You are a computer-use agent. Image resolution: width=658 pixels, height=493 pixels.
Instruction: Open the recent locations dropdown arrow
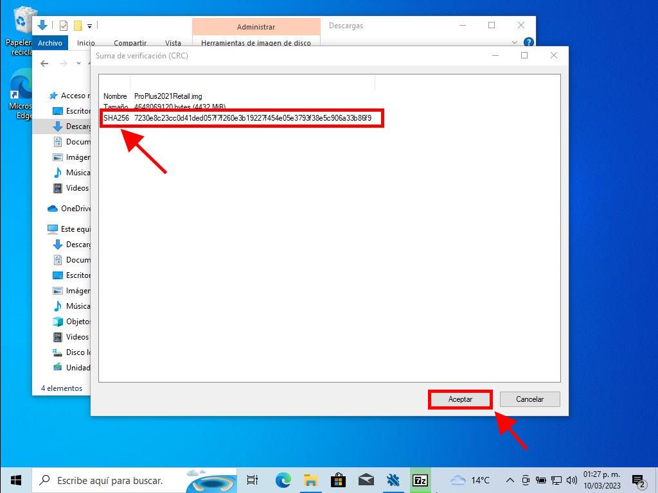click(x=79, y=64)
